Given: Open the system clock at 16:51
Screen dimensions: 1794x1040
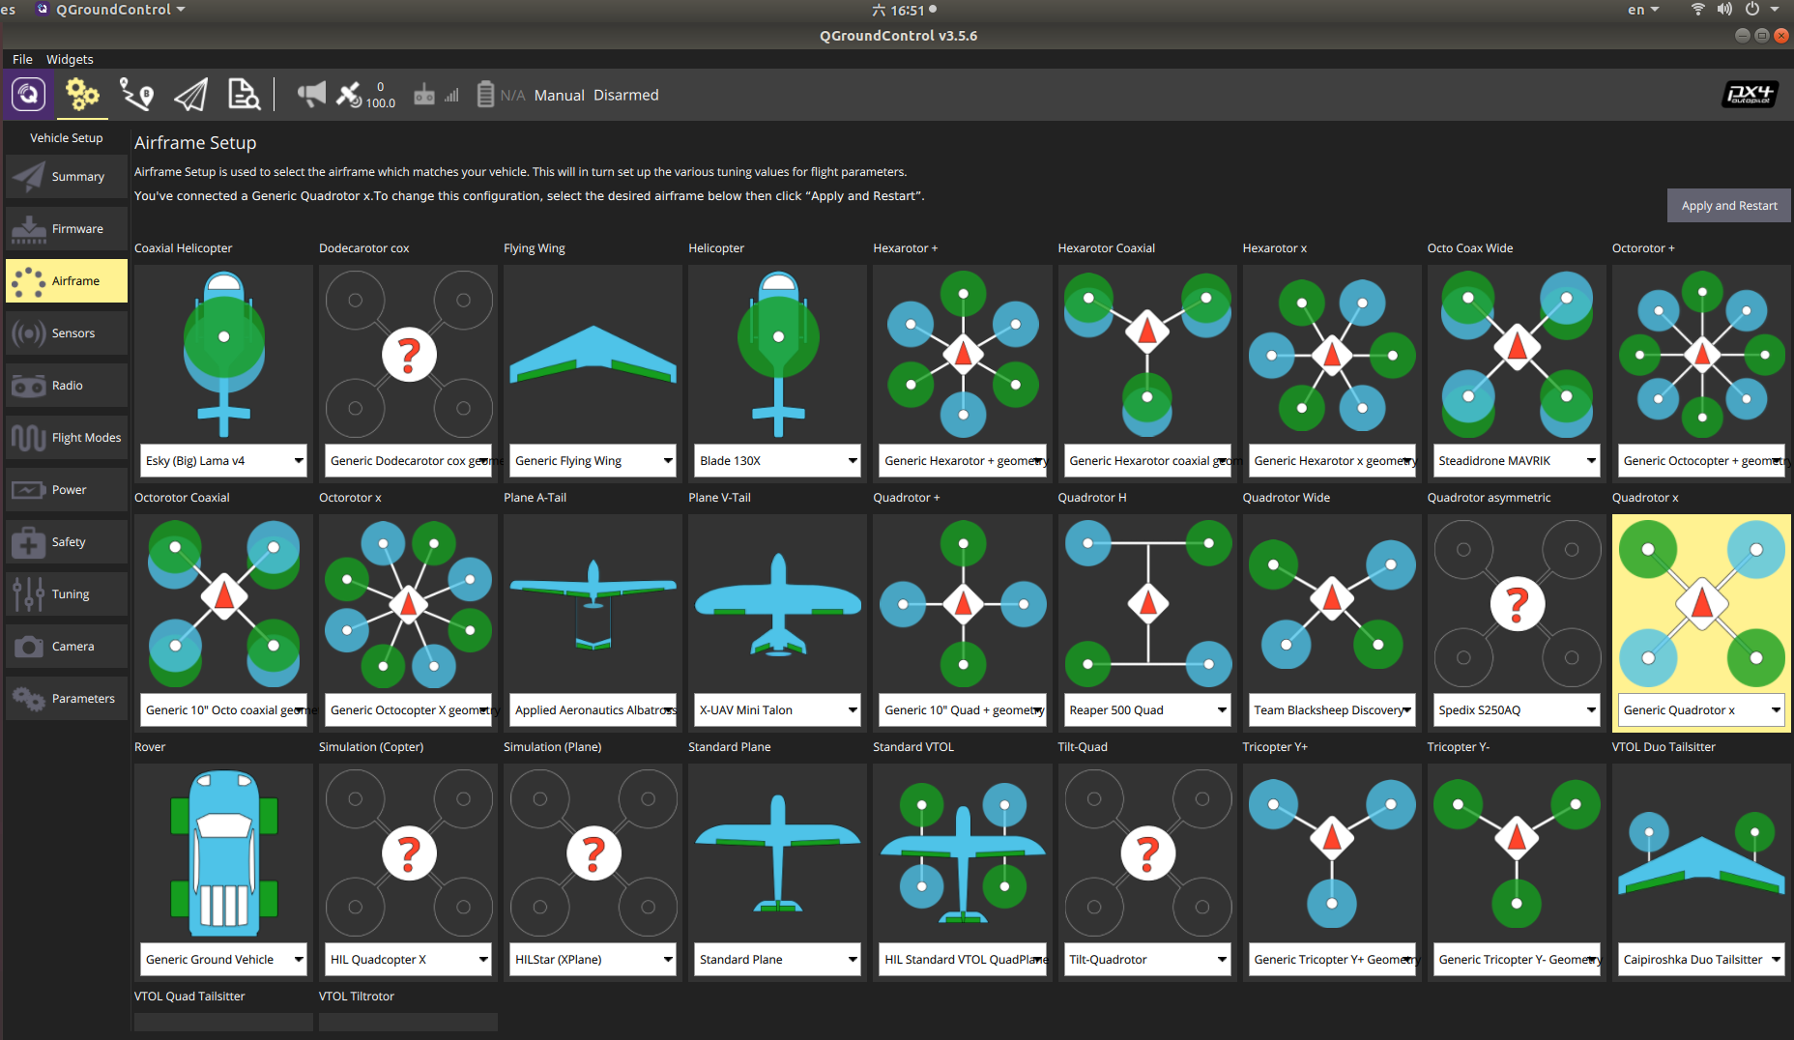Looking at the screenshot, I should click(x=905, y=10).
